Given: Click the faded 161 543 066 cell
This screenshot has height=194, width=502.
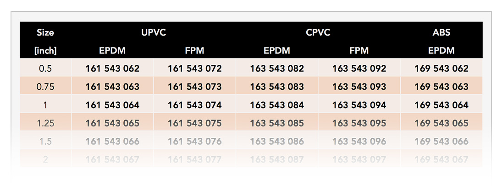Looking at the screenshot, I should click(x=112, y=141).
